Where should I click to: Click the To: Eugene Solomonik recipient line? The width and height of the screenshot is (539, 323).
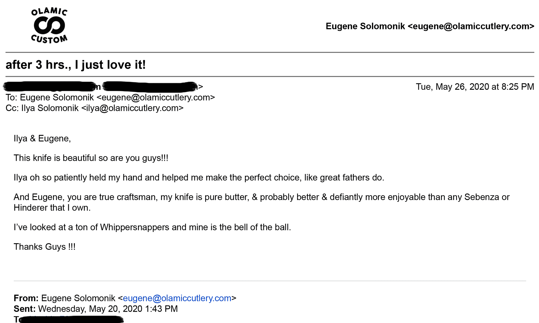pos(110,97)
